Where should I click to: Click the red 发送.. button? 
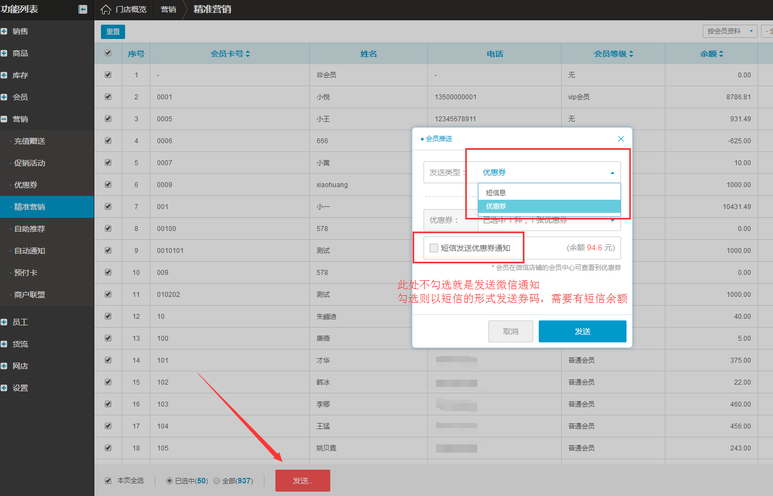click(x=303, y=481)
